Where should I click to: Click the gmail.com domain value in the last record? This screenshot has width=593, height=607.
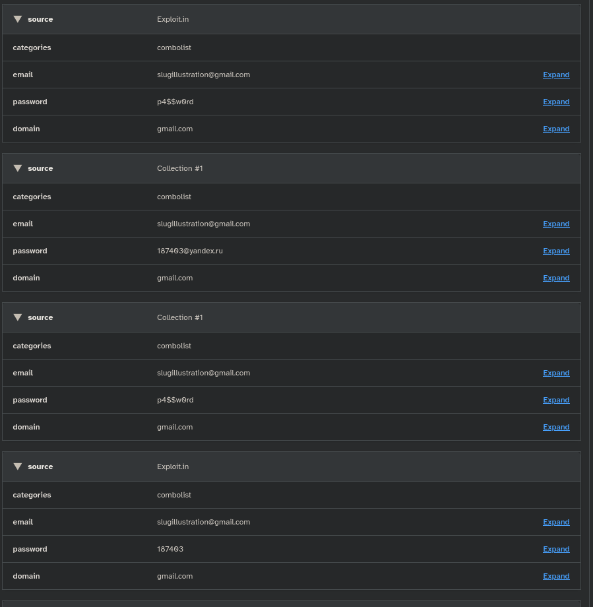(x=175, y=576)
